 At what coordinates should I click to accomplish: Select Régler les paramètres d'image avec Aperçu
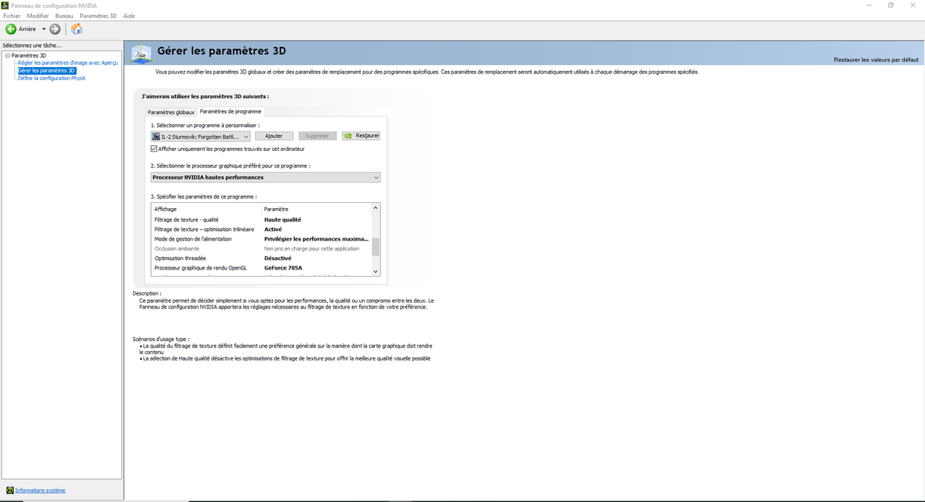tap(68, 63)
